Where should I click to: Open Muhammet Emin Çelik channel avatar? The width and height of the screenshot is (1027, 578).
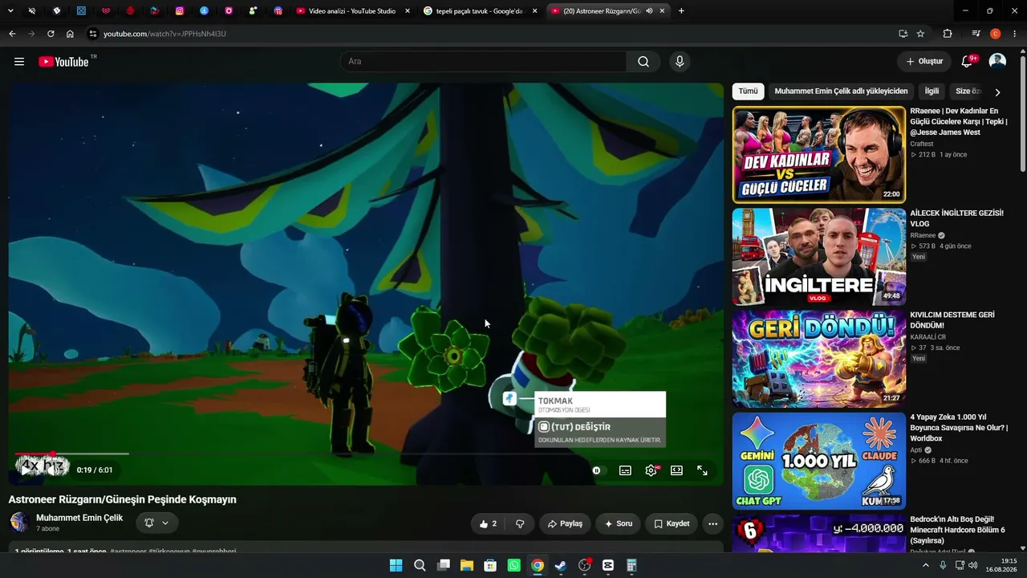(19, 523)
